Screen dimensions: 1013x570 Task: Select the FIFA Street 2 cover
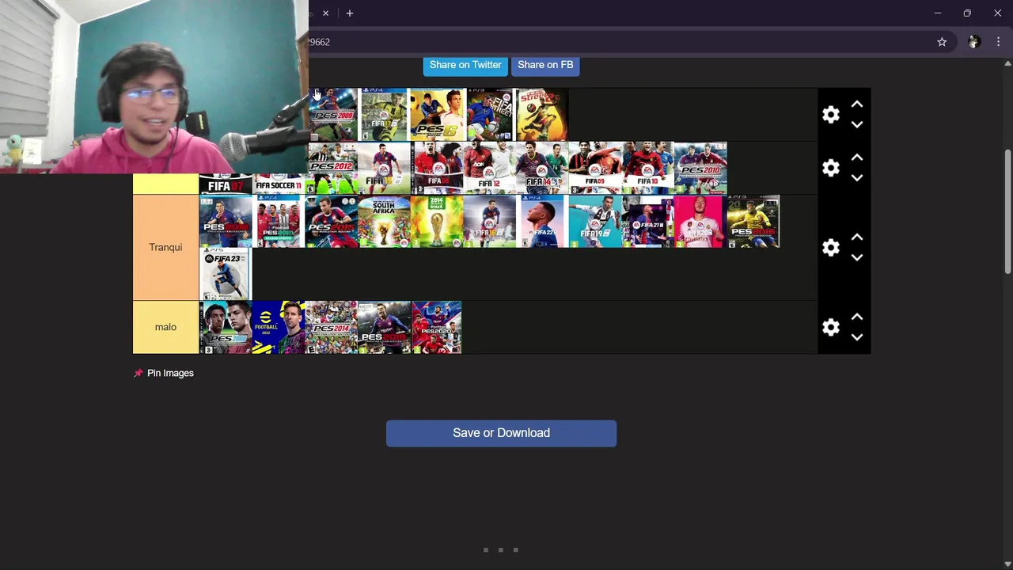542,115
